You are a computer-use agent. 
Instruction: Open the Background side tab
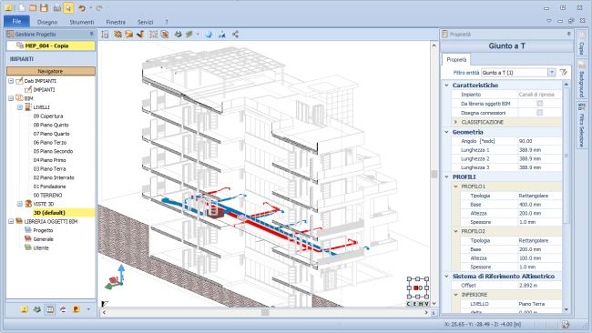(581, 80)
